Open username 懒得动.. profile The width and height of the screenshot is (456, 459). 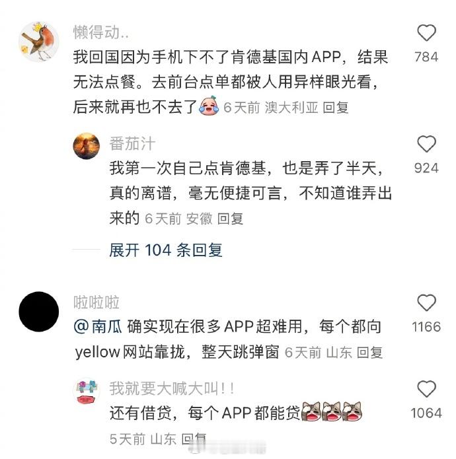click(x=100, y=32)
